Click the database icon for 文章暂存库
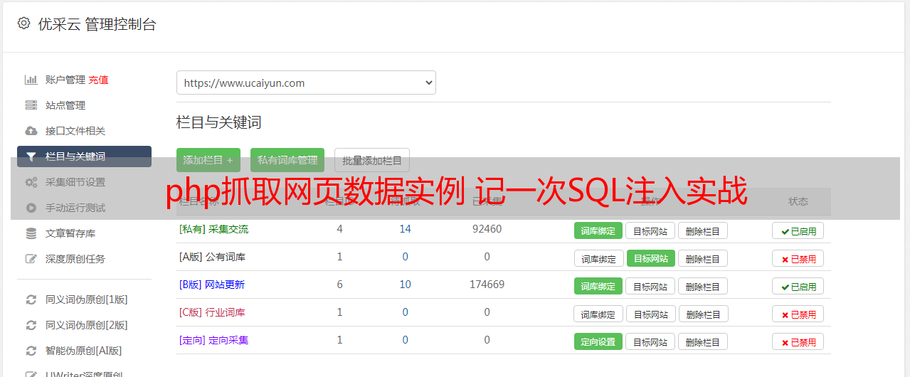The image size is (910, 377). click(31, 233)
